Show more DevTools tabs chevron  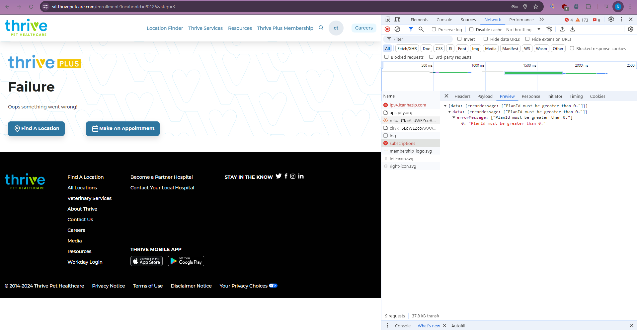click(x=542, y=20)
